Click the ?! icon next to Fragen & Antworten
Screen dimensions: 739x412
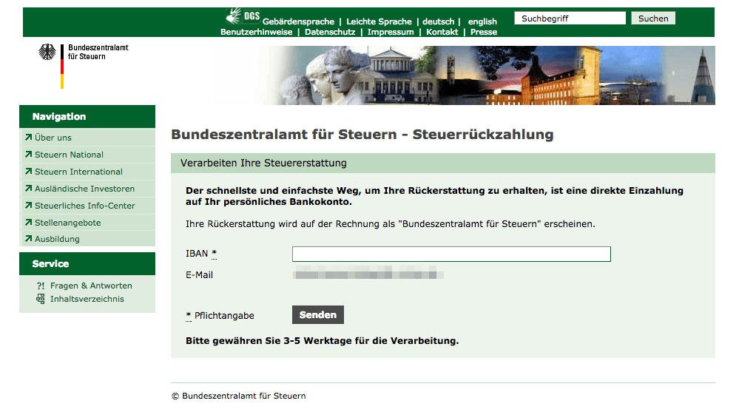pyautogui.click(x=41, y=286)
